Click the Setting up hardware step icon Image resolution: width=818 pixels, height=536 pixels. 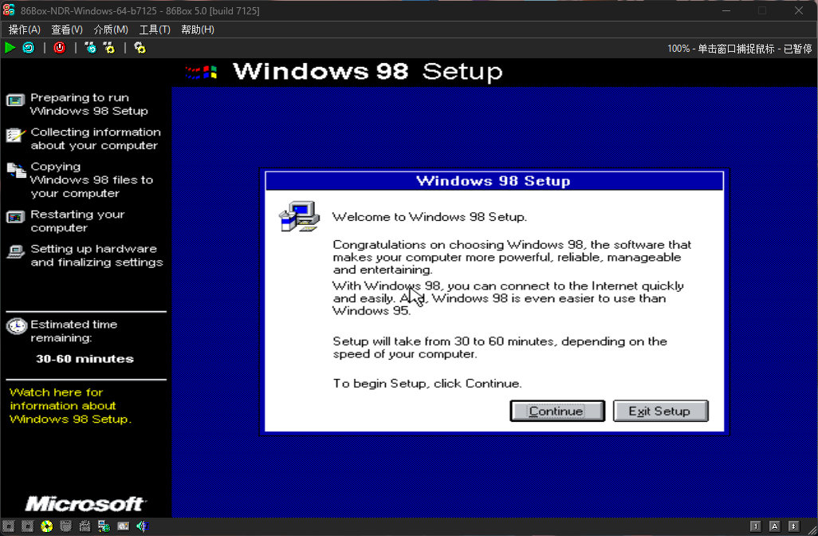tap(15, 251)
